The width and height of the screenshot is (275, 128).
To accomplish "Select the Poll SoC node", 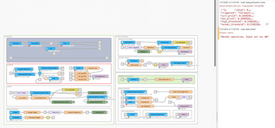I will [15, 43].
